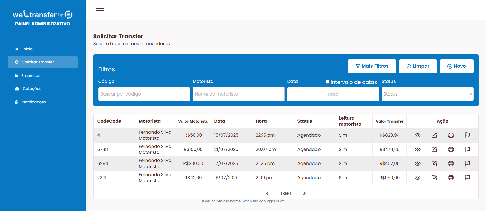486x211 pixels.
Task: Click the print icon for code 2213
Action: (x=451, y=178)
